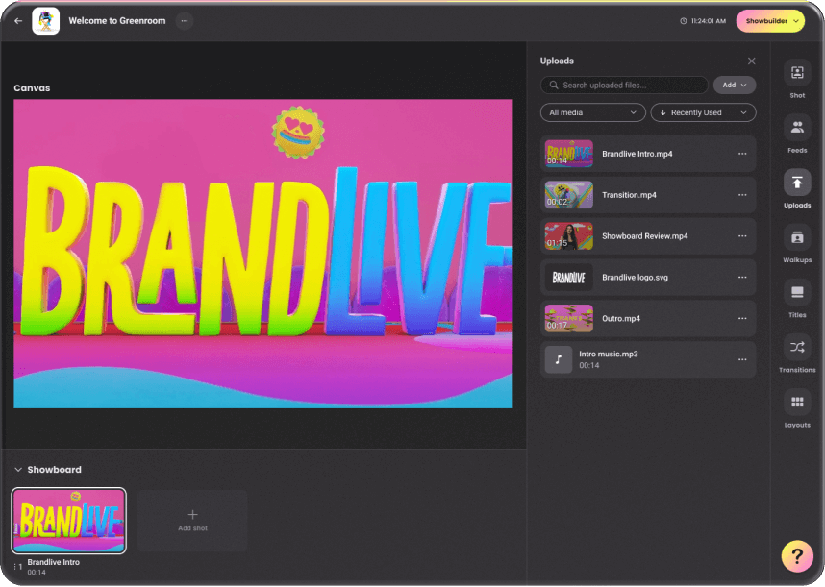Select the Brandlive Intro shot in Showboard
This screenshot has height=587, width=825.
pos(69,521)
